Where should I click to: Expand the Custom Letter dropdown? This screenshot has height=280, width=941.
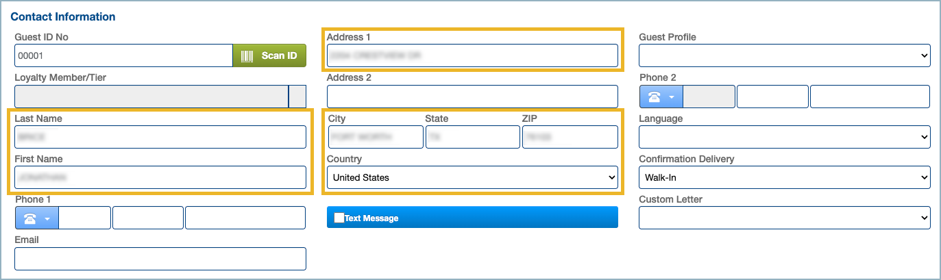pyautogui.click(x=784, y=218)
